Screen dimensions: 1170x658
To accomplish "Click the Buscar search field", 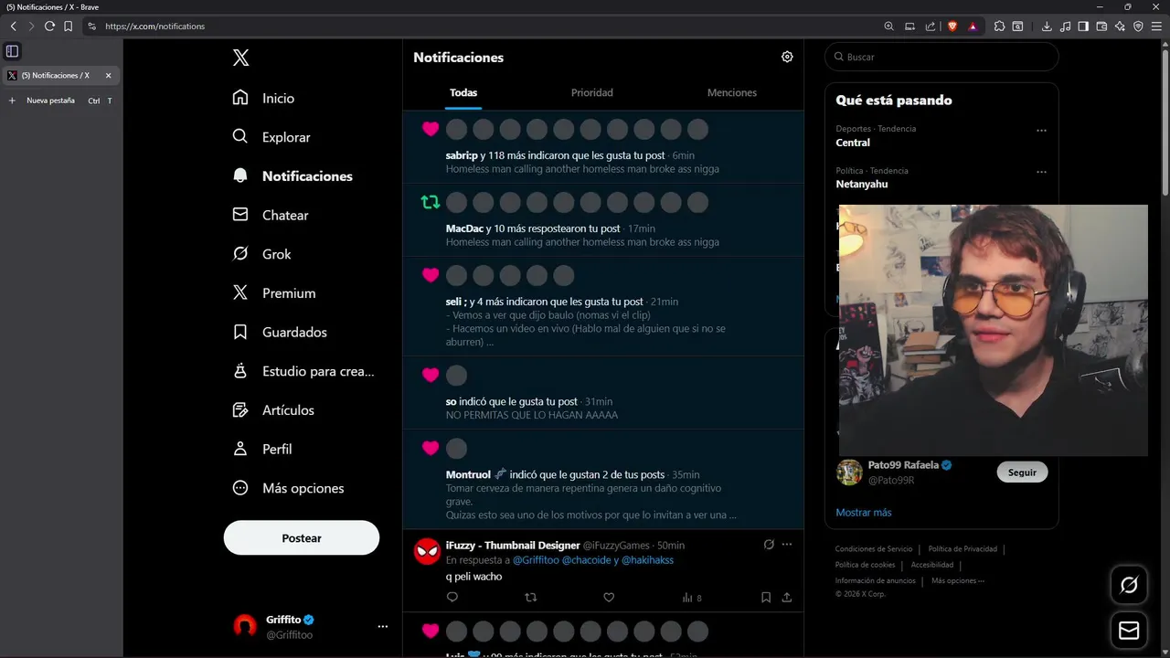I will (941, 57).
